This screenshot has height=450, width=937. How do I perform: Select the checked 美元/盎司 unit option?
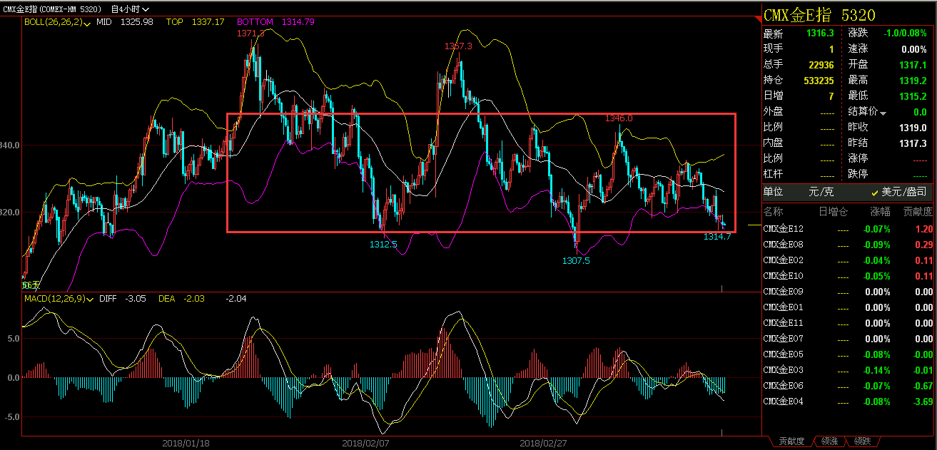click(x=898, y=192)
